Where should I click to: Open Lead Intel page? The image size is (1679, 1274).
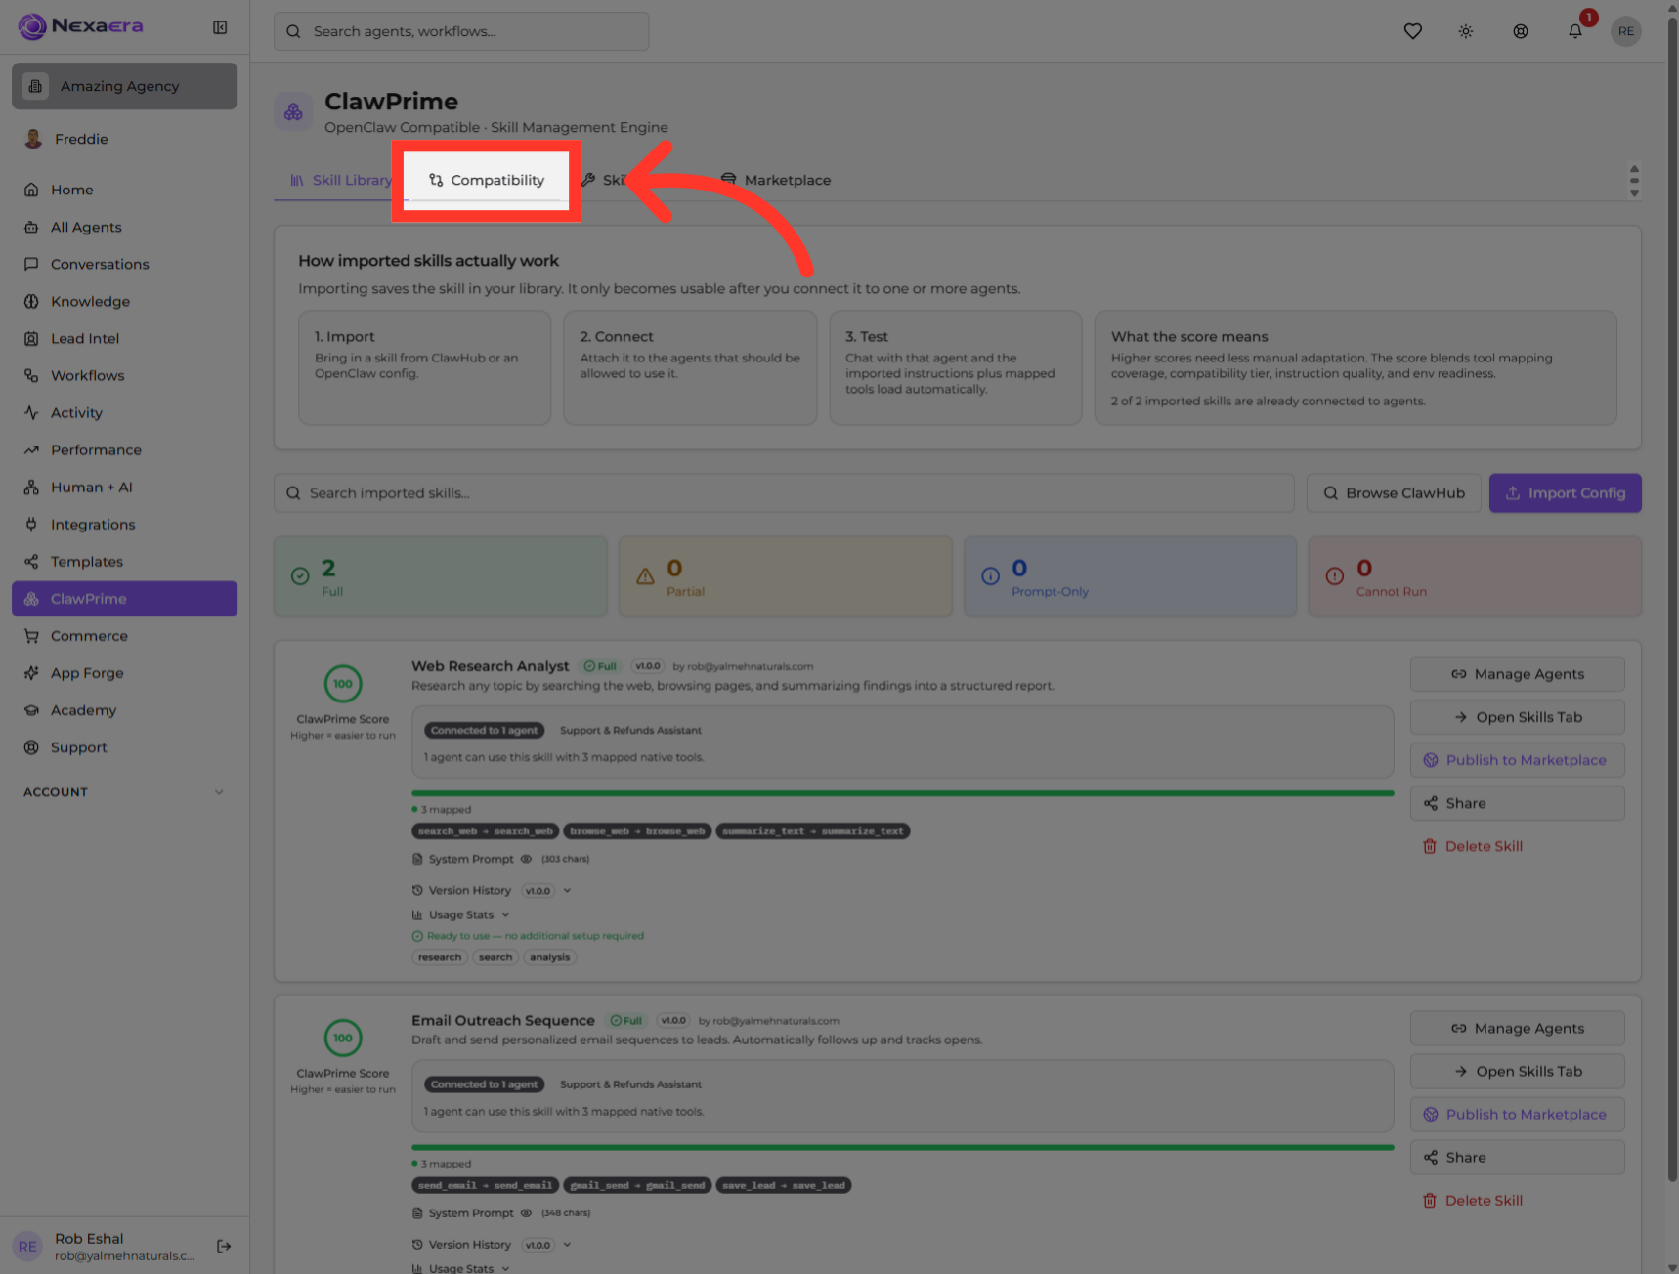(124, 338)
